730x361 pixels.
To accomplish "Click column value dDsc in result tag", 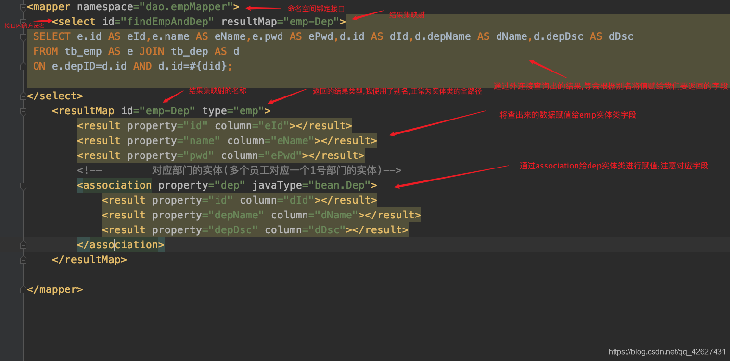I will point(327,230).
